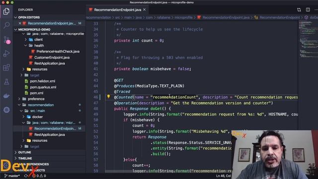This screenshot has height=179, width=318.
Task: Click the horizontal scrollbar under the editor
Action: click(x=168, y=172)
